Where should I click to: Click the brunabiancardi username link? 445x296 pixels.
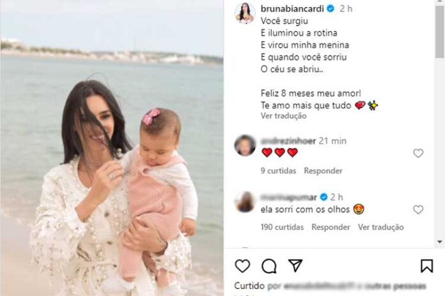(292, 9)
